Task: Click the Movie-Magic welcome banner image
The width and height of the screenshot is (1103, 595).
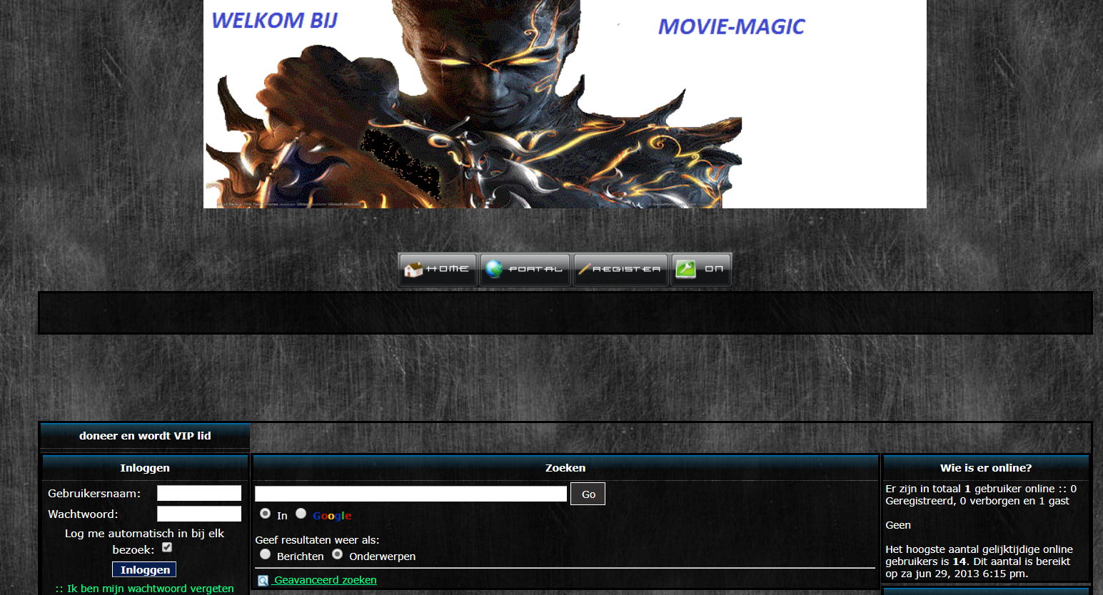Action: [565, 104]
